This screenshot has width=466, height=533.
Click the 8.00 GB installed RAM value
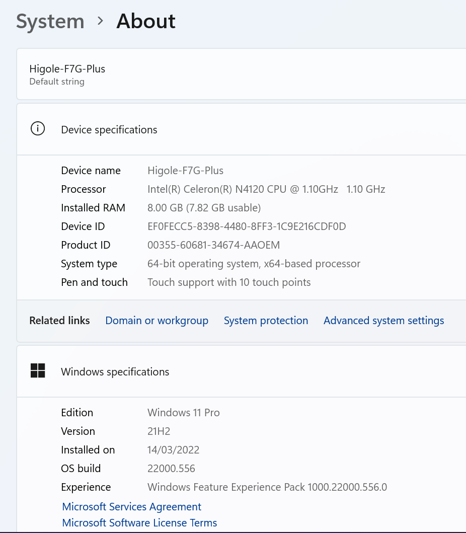pyautogui.click(x=204, y=208)
